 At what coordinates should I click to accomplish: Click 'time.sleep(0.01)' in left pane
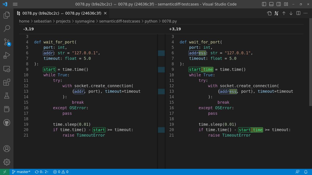click(72, 124)
